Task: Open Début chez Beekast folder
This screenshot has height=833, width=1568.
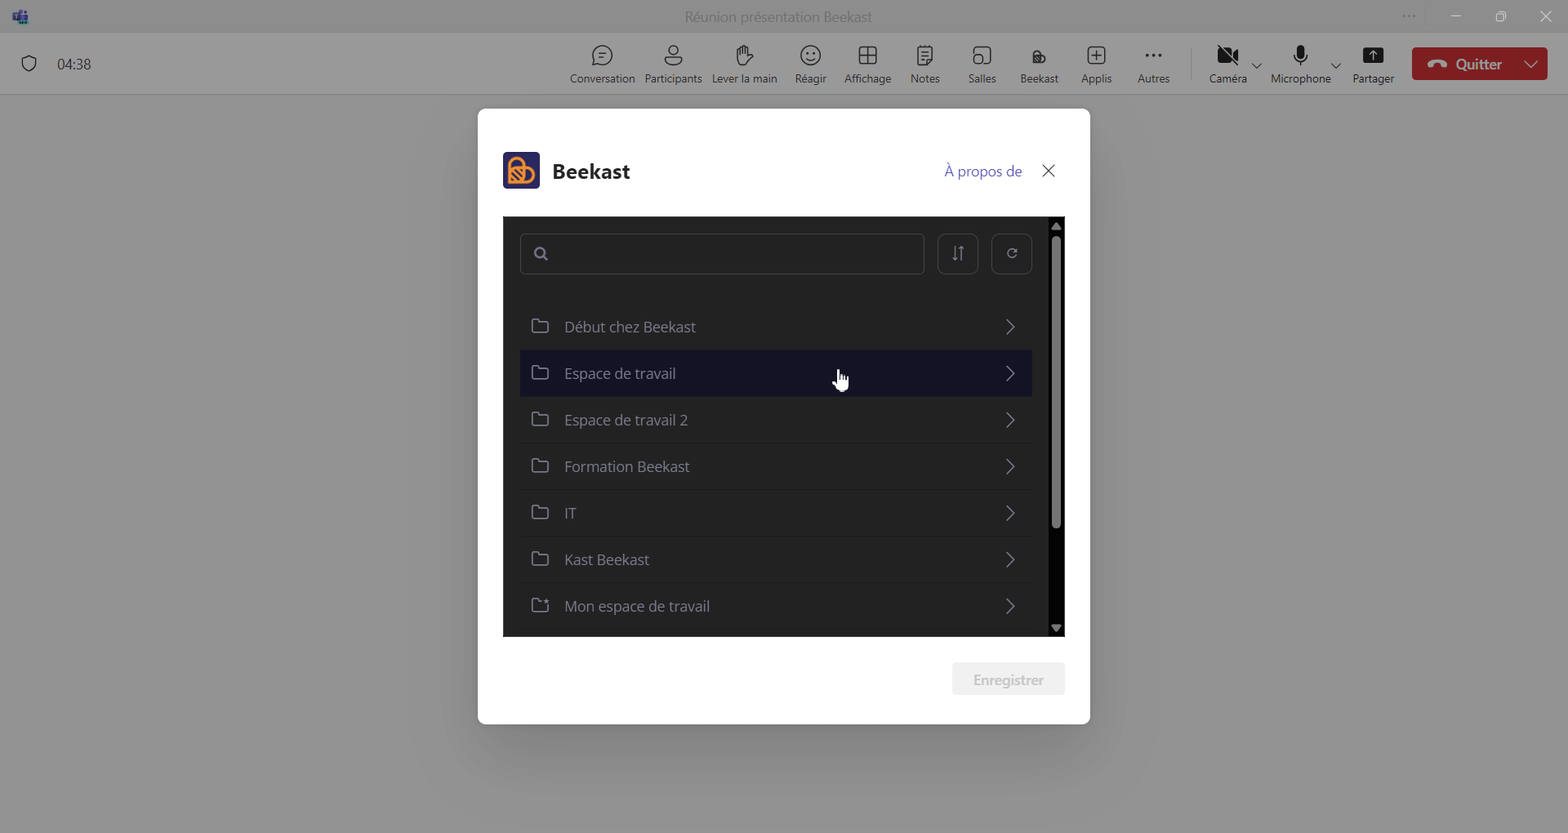Action: pos(776,327)
